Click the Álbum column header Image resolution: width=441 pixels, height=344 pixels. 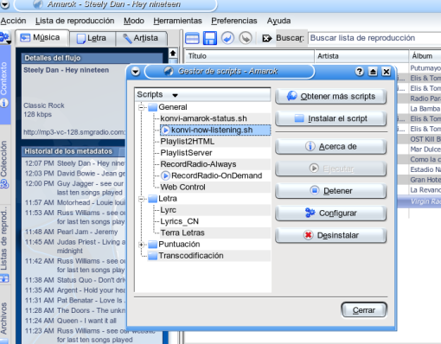point(425,56)
